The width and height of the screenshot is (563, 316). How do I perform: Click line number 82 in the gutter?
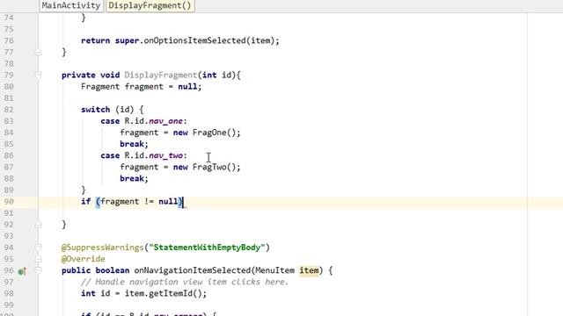coord(9,109)
